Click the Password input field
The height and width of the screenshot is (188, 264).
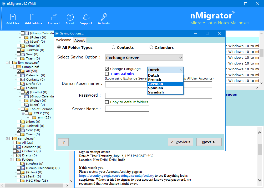coord(159,96)
